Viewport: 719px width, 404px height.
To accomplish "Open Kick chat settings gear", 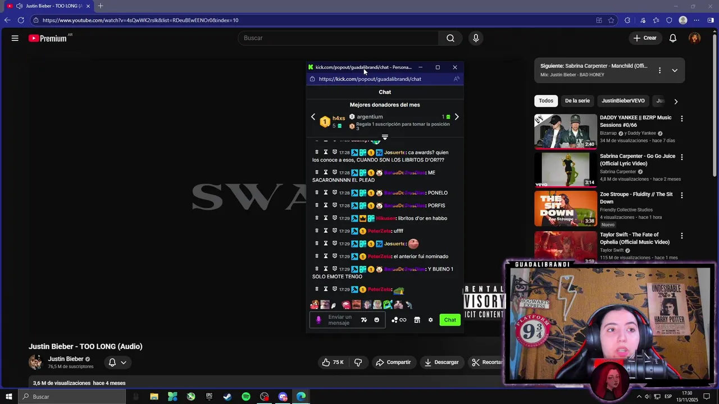I will [430, 320].
